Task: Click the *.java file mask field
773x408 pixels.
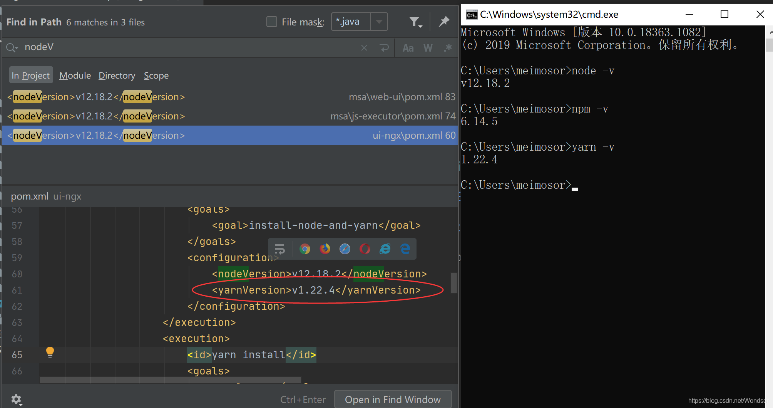Action: (x=351, y=22)
